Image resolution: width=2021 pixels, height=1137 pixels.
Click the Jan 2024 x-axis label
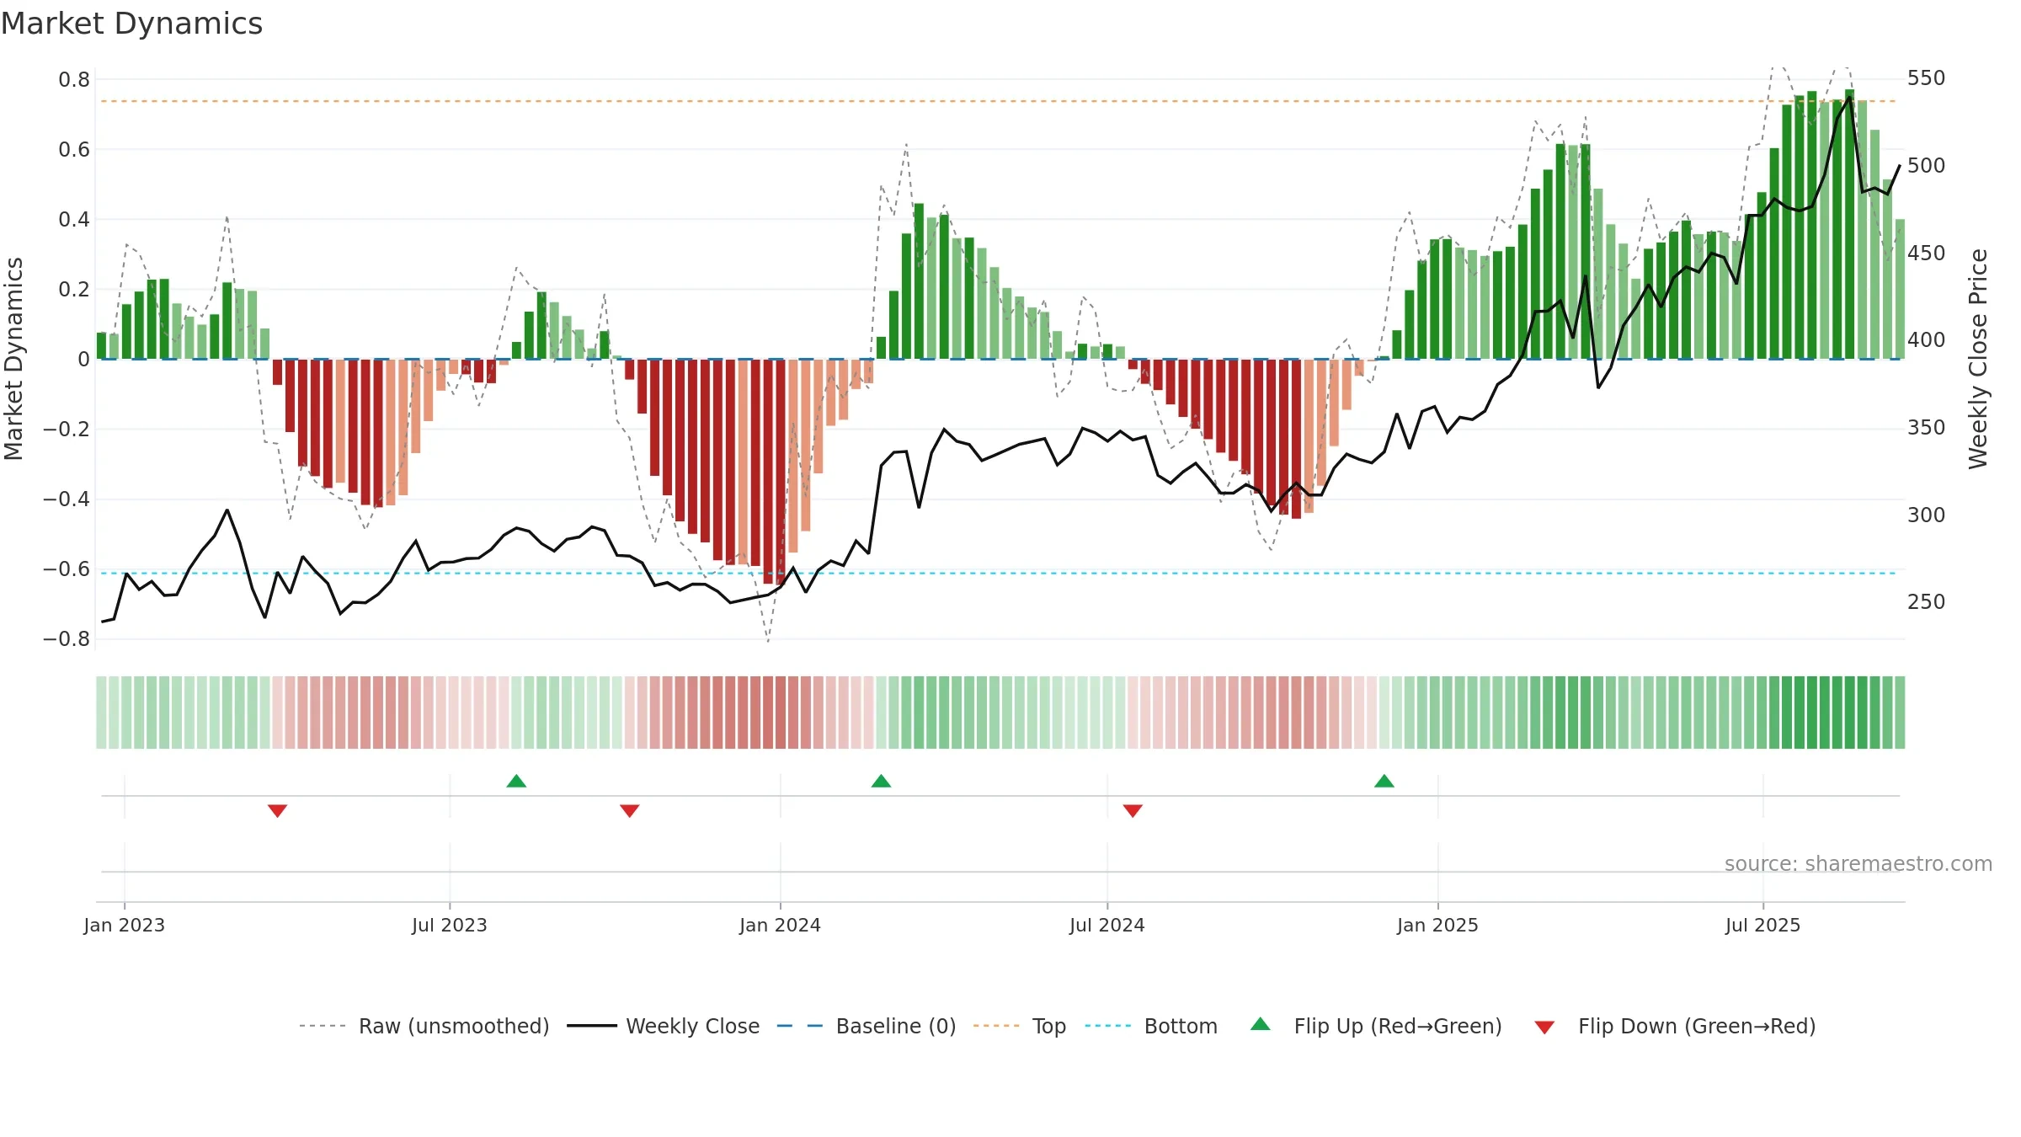tap(781, 925)
